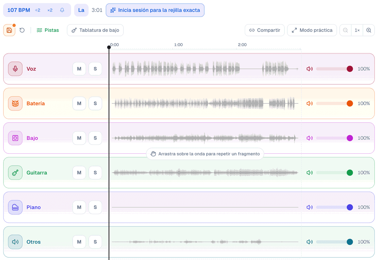The image size is (378, 260).
Task: Click the 3:01 duration text
Action: pos(97,10)
